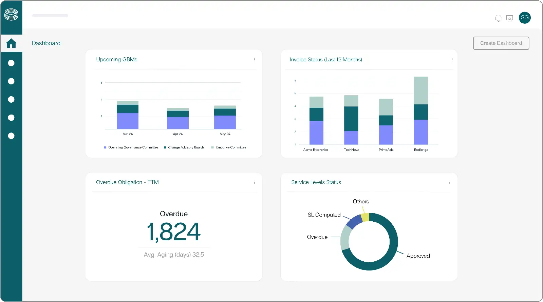Click the Create Dashboard button
Image resolution: width=543 pixels, height=302 pixels.
501,43
